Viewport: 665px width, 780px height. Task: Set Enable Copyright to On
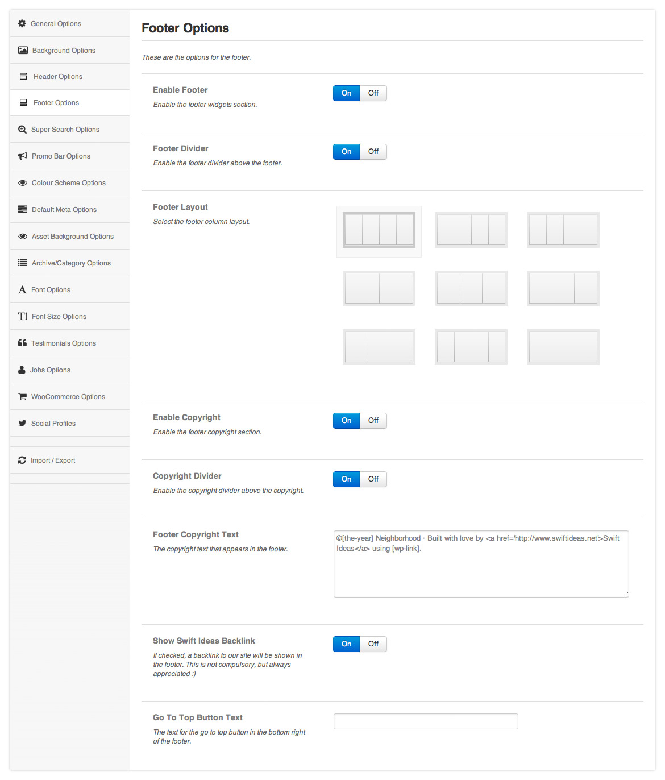click(x=346, y=421)
